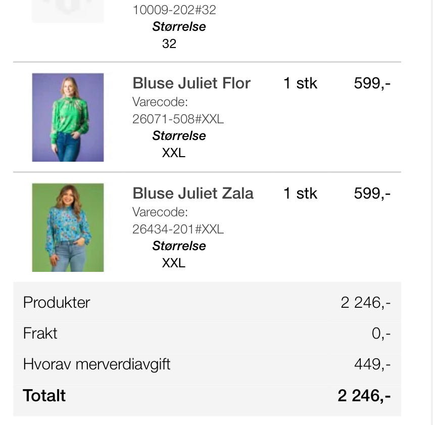Open the Bluse Juliet Flor title link

[191, 83]
